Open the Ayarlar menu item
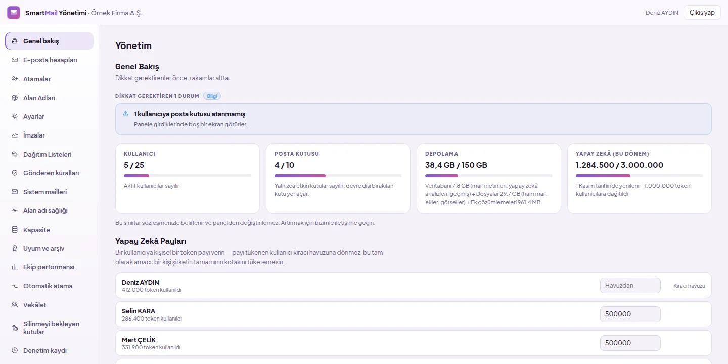 (x=50, y=116)
